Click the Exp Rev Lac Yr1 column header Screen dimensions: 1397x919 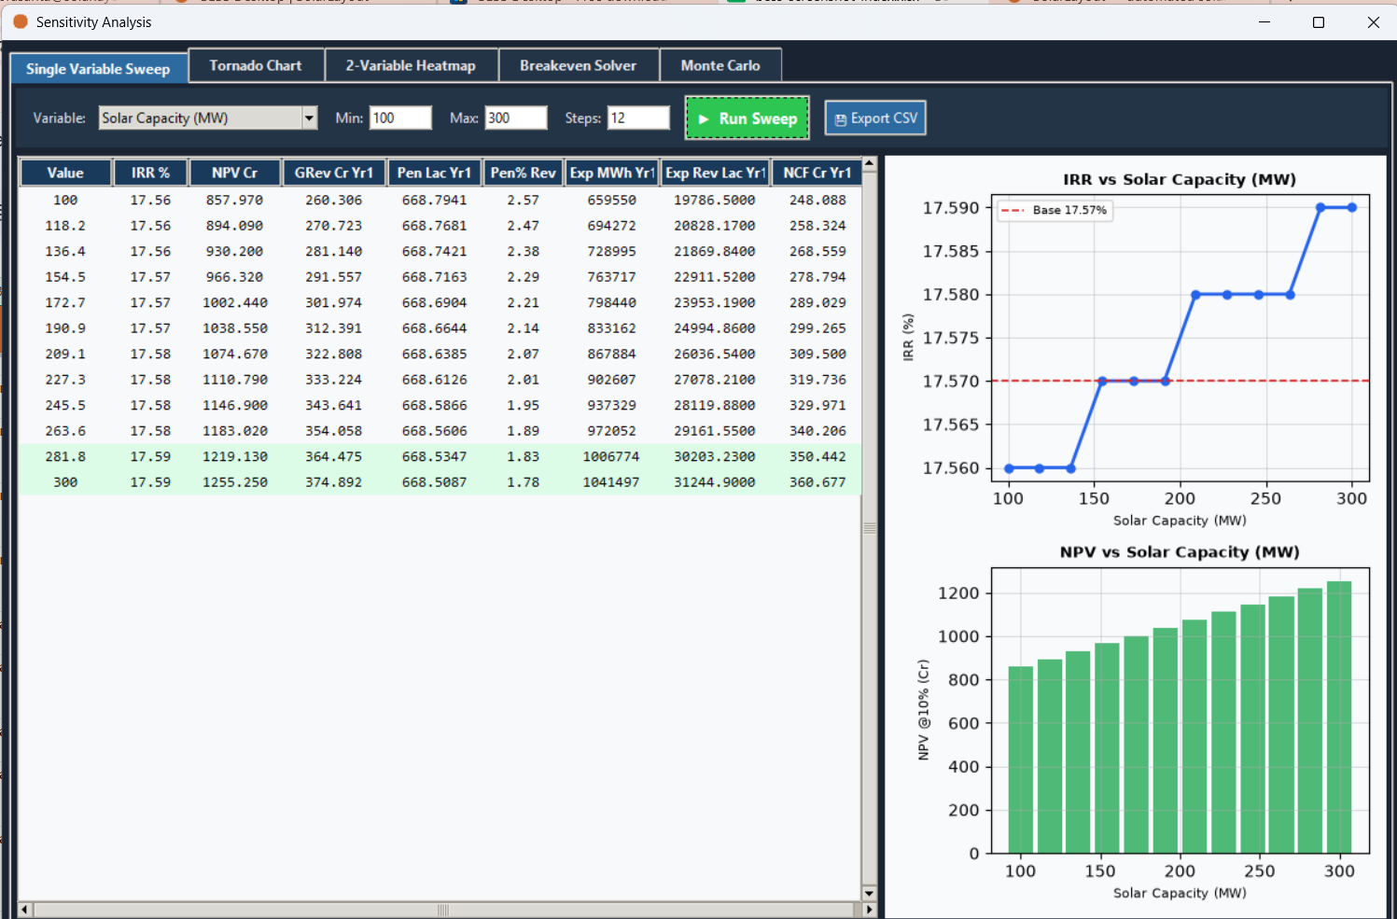coord(716,173)
